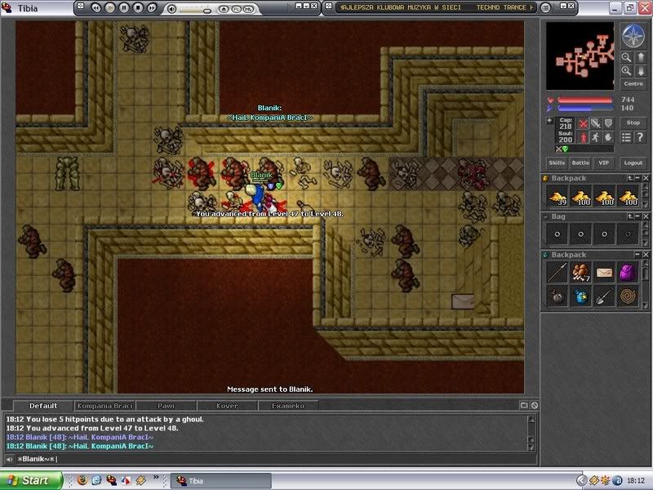The image size is (653, 490).
Task: Click the Tibia taskbar button
Action: coord(221,481)
